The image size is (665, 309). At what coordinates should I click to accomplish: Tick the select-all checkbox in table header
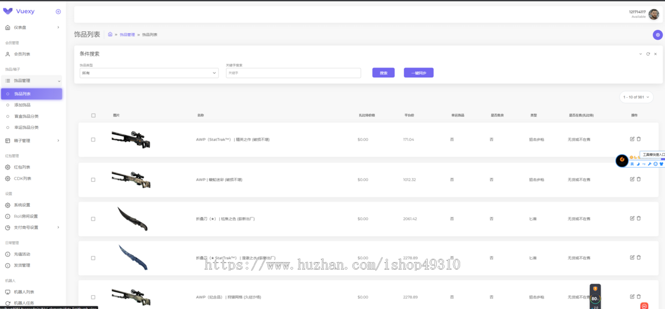(93, 116)
